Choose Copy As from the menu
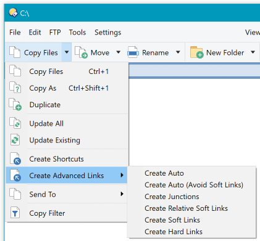This screenshot has height=241, width=260. [x=67, y=88]
